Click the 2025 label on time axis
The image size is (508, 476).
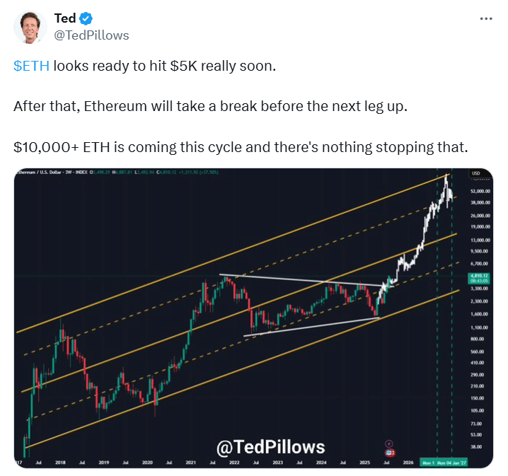click(x=364, y=463)
